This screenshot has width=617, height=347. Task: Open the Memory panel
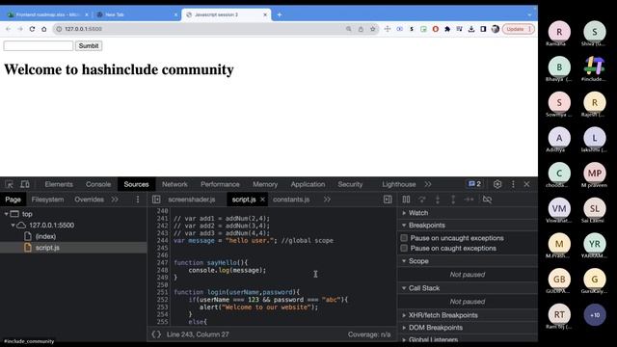click(x=265, y=184)
